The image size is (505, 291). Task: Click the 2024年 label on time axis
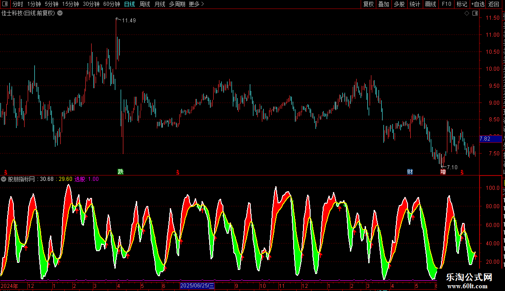[9, 286]
